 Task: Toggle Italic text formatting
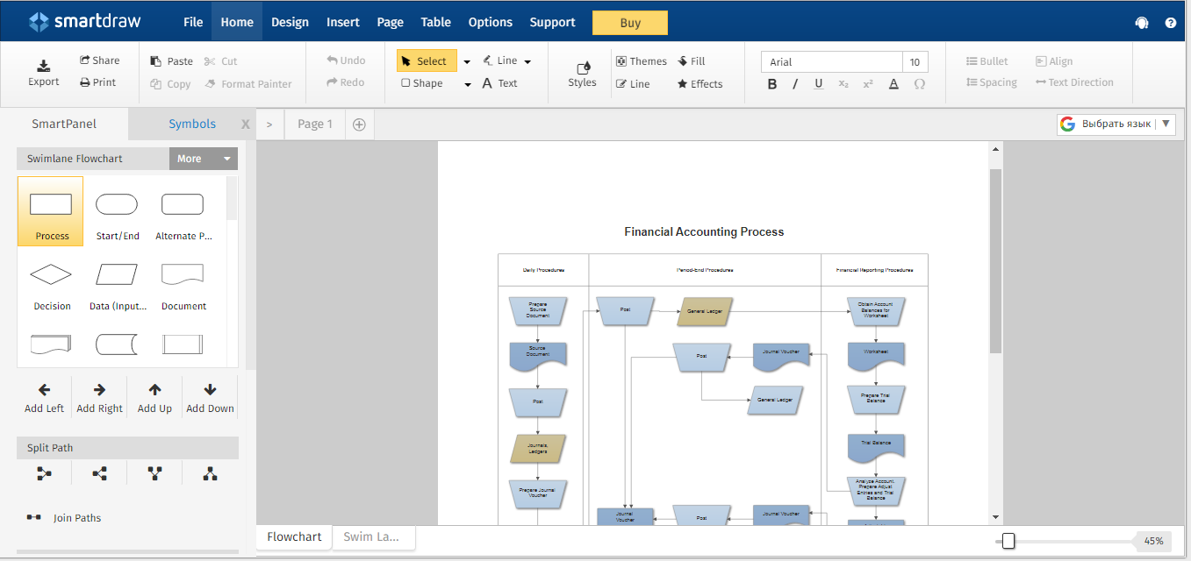pyautogui.click(x=795, y=84)
